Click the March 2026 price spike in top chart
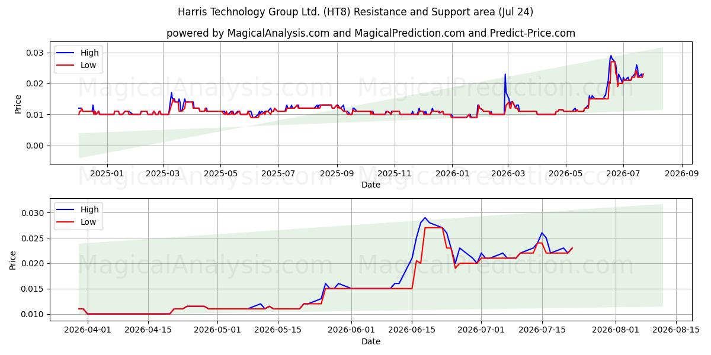This screenshot has height=355, width=711. pos(505,75)
